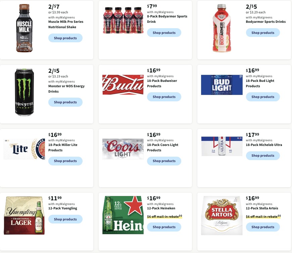Shop the 18-Pack Coors Light deal
The height and width of the screenshot is (253, 292).
tap(164, 161)
